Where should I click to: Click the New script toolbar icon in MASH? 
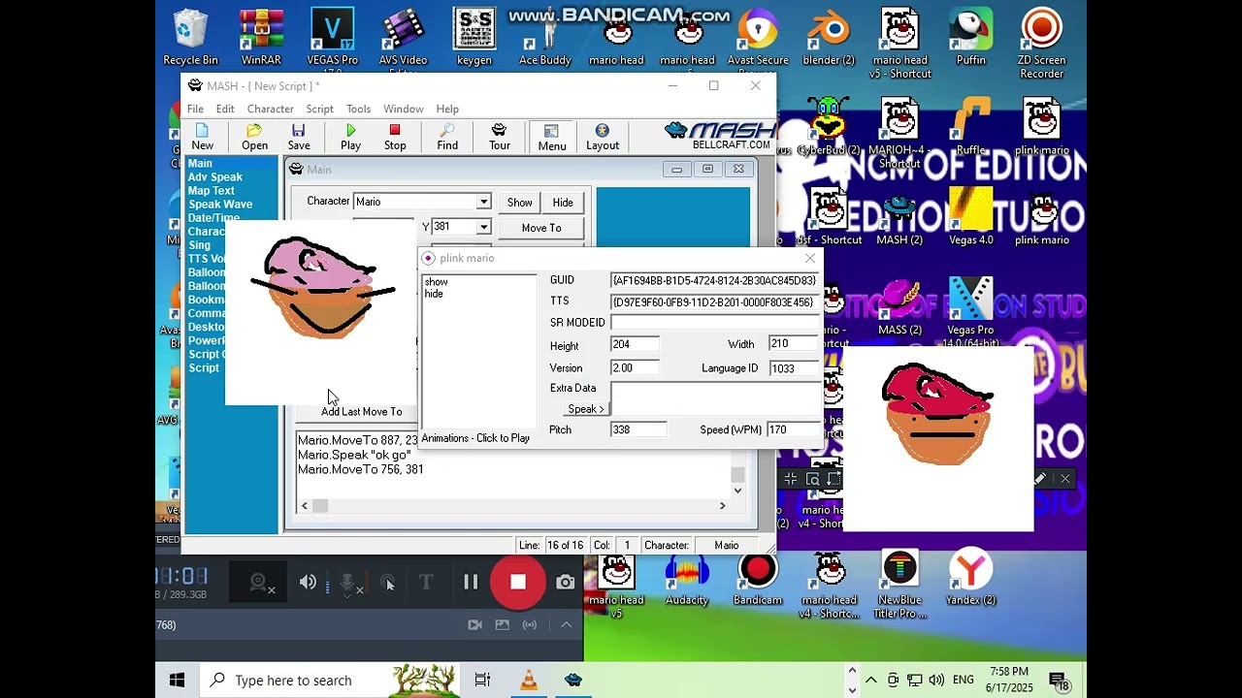click(202, 137)
